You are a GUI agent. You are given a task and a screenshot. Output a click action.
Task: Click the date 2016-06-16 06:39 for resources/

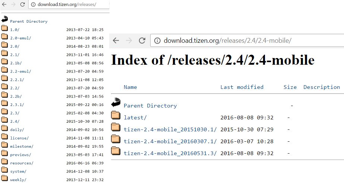pos(85,163)
